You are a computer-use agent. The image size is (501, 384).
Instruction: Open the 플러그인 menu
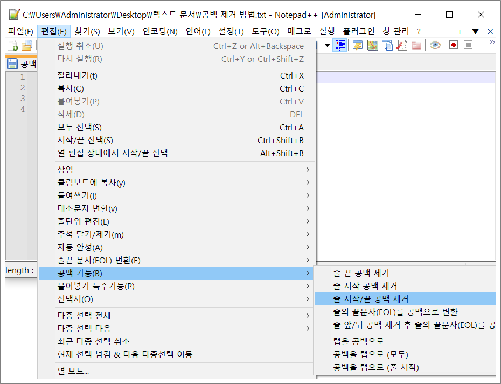click(358, 31)
